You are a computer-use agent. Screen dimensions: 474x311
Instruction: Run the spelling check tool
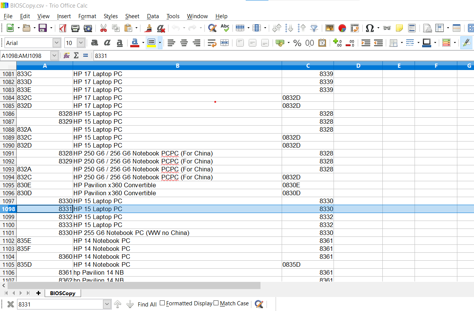(x=225, y=28)
